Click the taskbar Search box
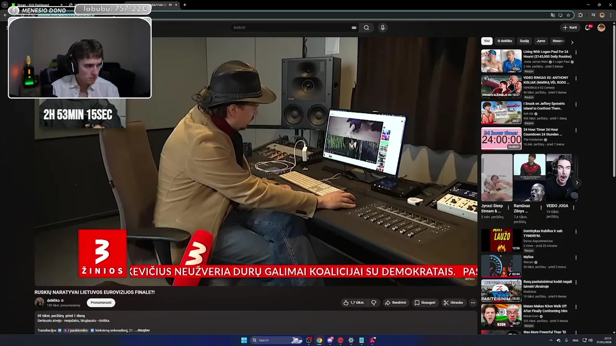616x346 pixels. [x=277, y=340]
